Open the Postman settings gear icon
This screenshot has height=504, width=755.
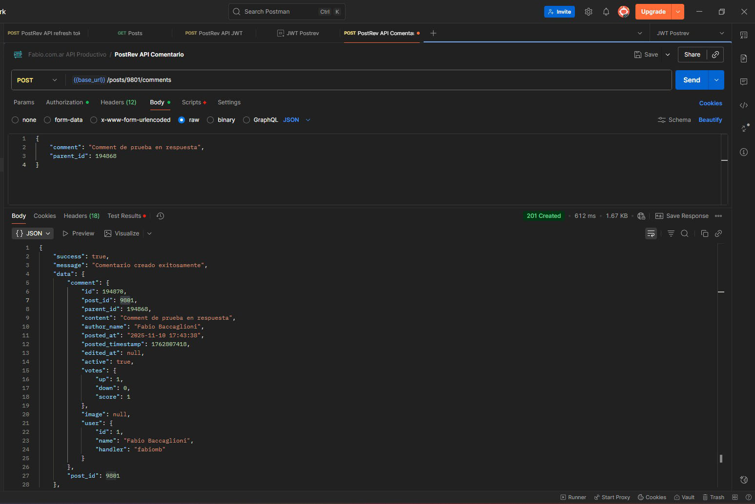(x=589, y=12)
